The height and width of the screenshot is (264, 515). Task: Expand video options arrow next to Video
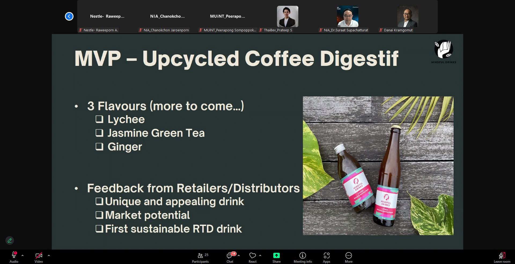click(49, 255)
